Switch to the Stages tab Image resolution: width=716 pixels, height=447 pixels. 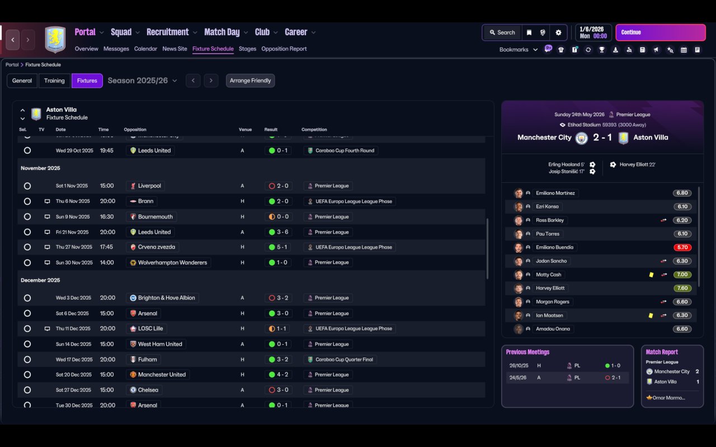(x=247, y=49)
